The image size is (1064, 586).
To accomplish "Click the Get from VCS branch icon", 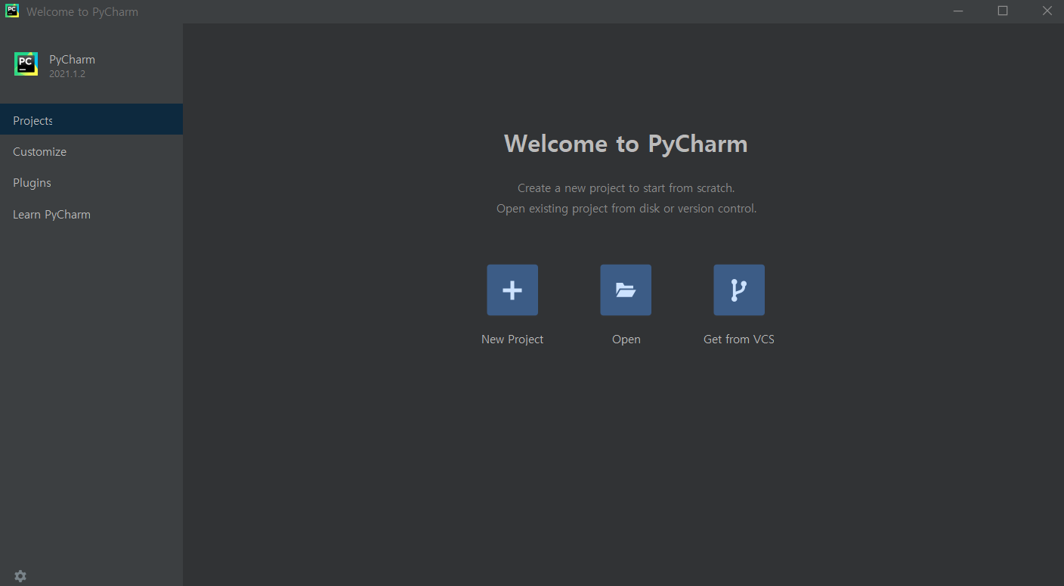I will coord(739,290).
